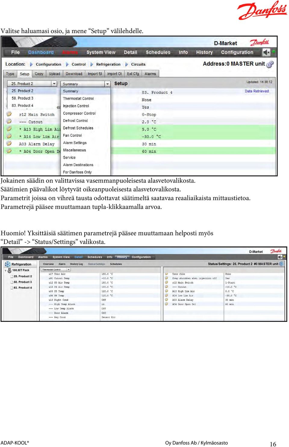The width and height of the screenshot is (289, 447).
Task: Select Alarm Settings in the Summary dropdown list
Action: pos(75,143)
